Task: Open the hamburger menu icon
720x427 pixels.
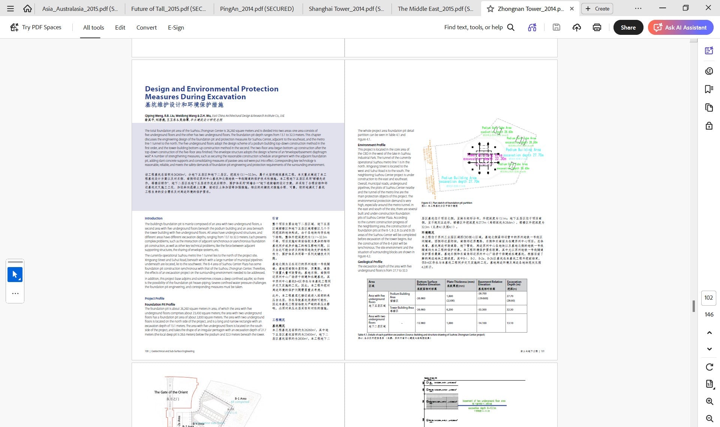Action: tap(10, 8)
